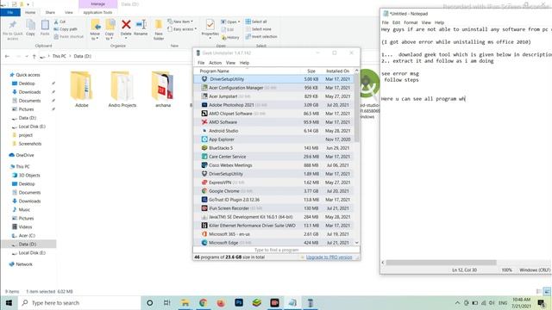Expand the Open dropdown in ribbon
This screenshot has height=310, width=552.
[230, 22]
